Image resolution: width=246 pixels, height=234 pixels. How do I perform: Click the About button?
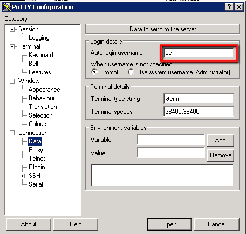29,224
